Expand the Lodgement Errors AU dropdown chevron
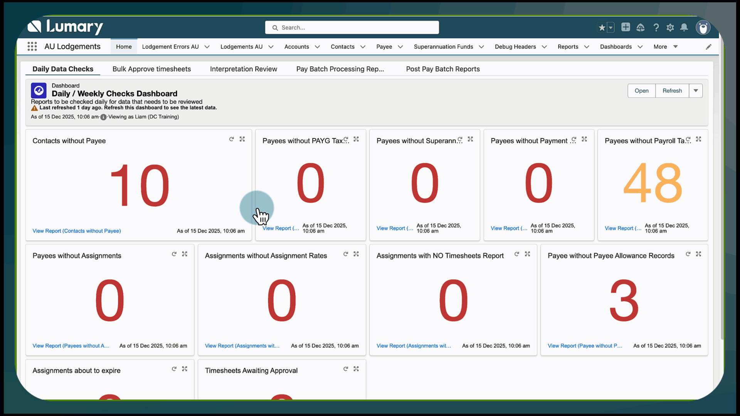 [x=207, y=47]
